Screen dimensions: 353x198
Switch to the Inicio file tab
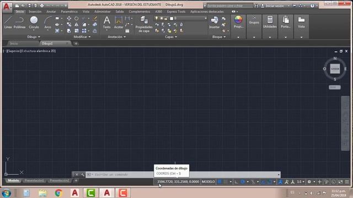[14, 43]
